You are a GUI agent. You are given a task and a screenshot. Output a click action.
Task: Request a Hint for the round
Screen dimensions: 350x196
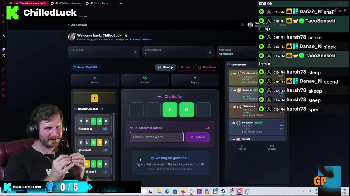pyautogui.click(x=186, y=67)
